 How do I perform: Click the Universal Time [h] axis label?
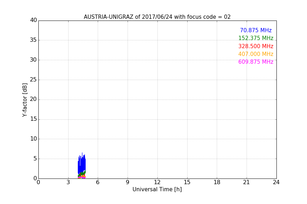coord(157,189)
